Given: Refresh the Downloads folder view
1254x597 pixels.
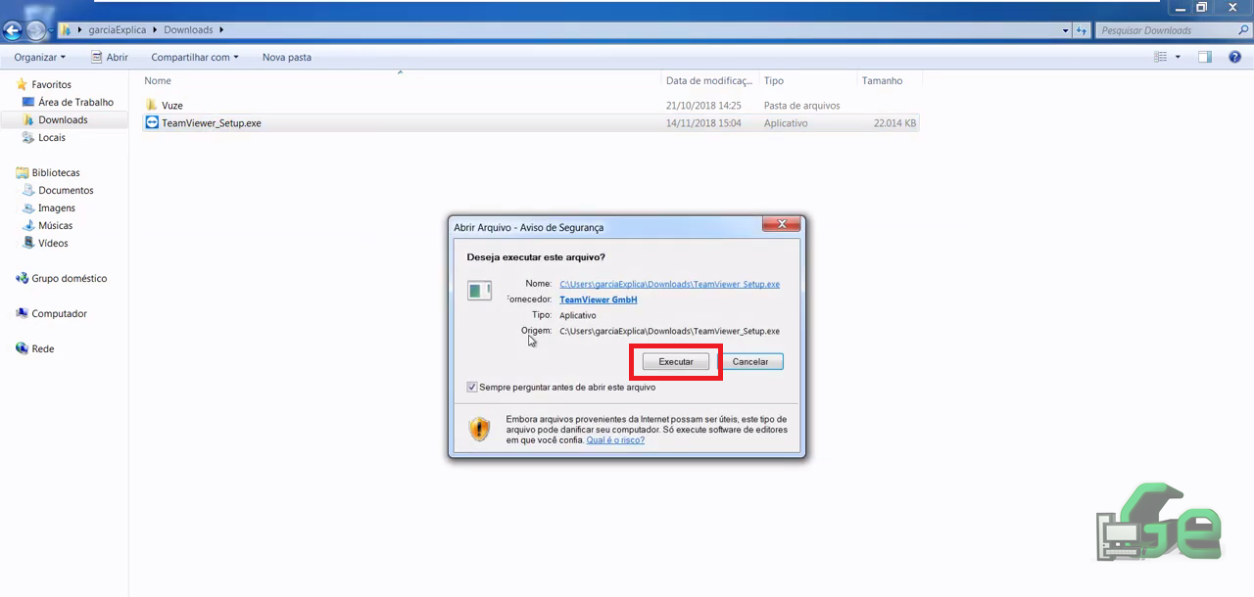Looking at the screenshot, I should pyautogui.click(x=1083, y=30).
